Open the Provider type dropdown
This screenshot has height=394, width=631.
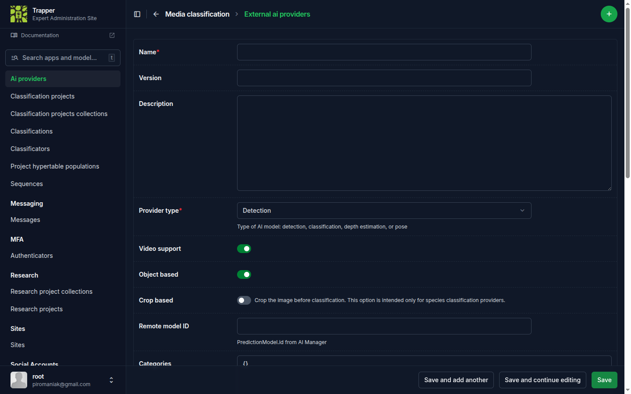click(x=384, y=211)
